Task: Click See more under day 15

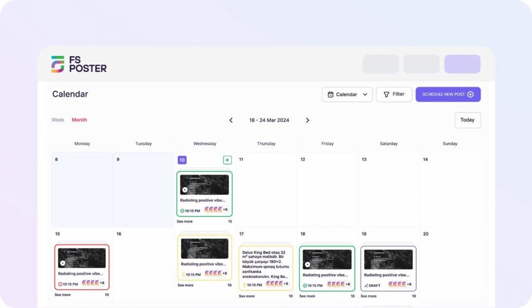Action: point(62,295)
